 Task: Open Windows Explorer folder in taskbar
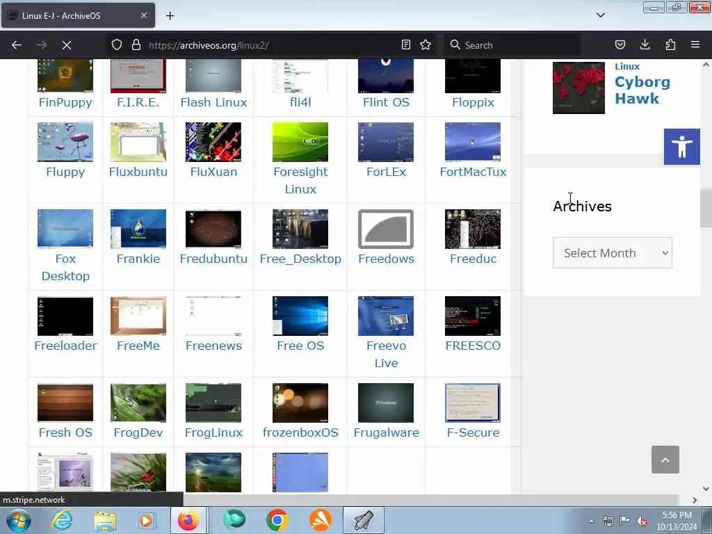[106, 520]
